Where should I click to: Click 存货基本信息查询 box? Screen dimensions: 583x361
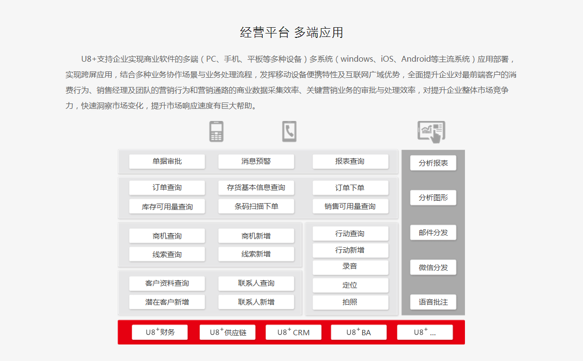(x=256, y=188)
